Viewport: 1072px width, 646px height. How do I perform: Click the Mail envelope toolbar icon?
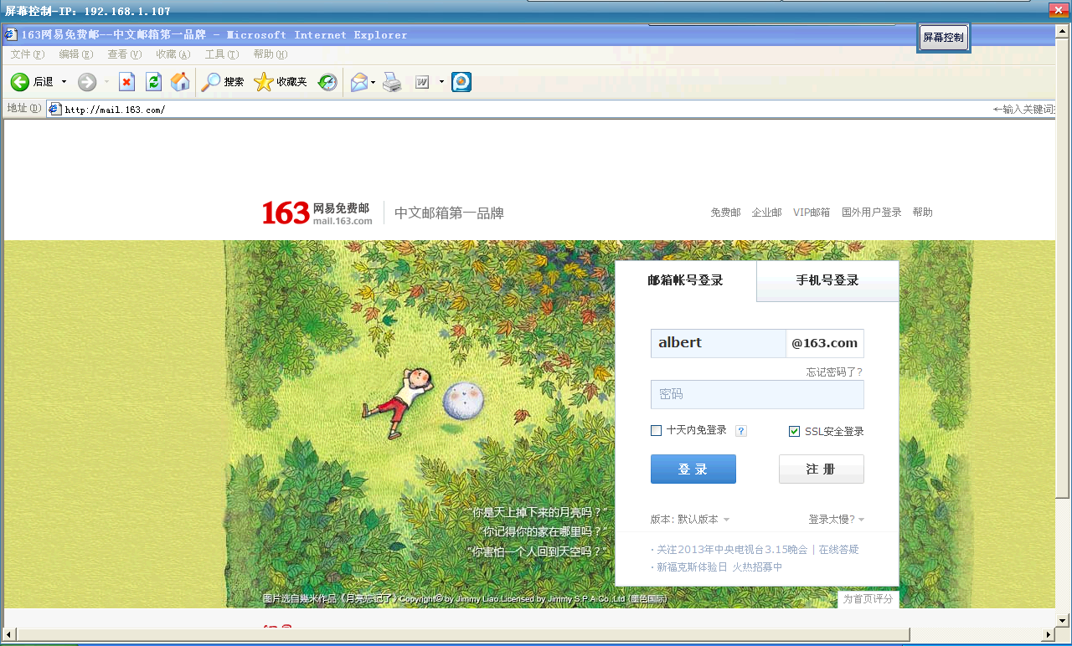click(x=359, y=82)
